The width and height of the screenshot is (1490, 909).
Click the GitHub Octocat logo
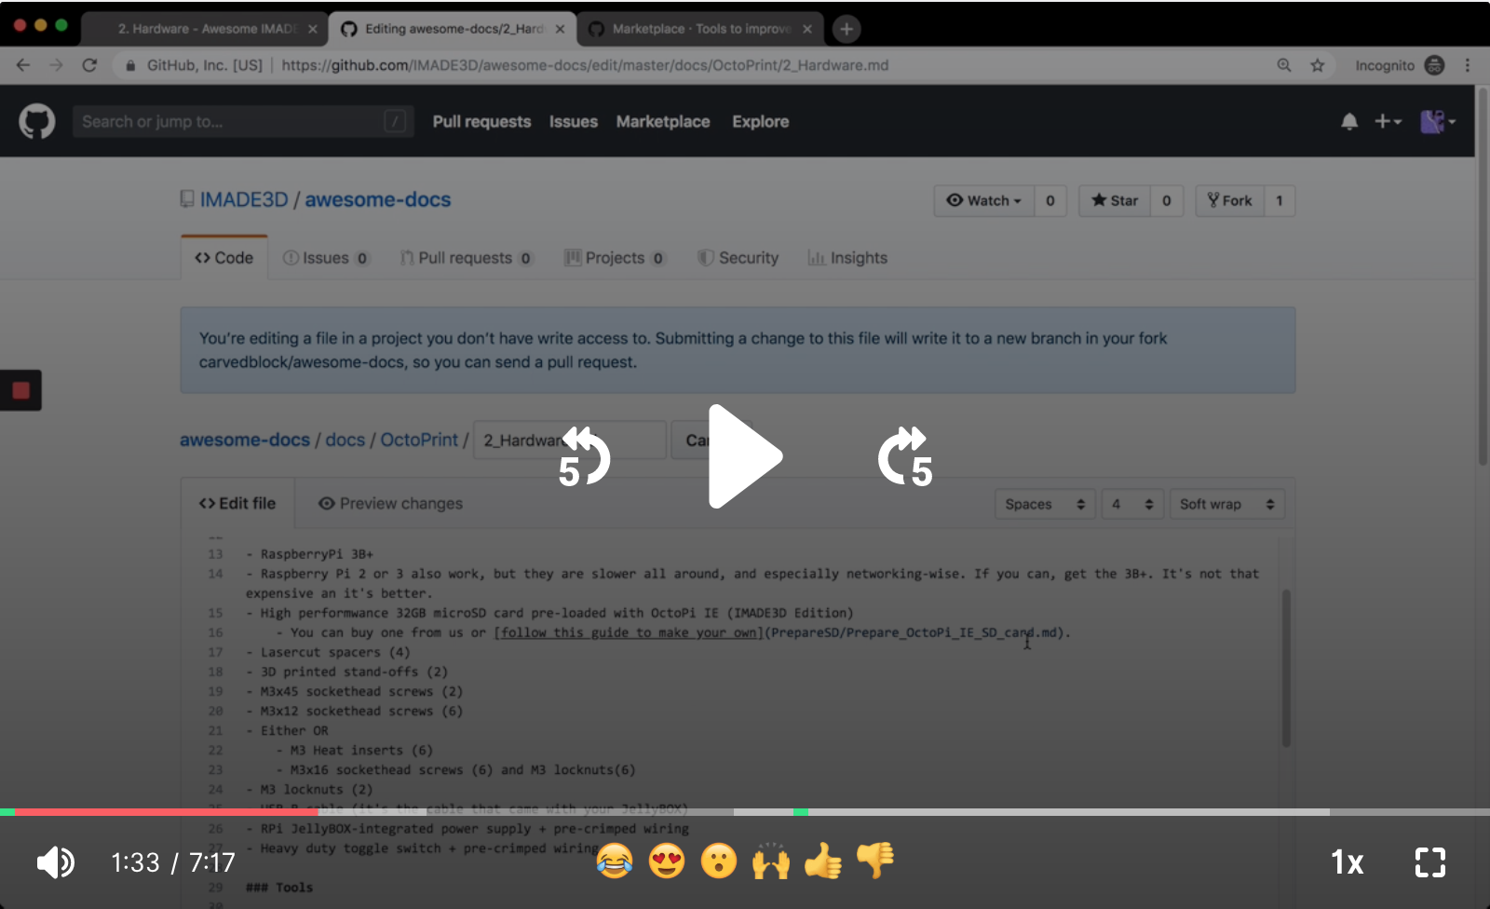pyautogui.click(x=37, y=122)
